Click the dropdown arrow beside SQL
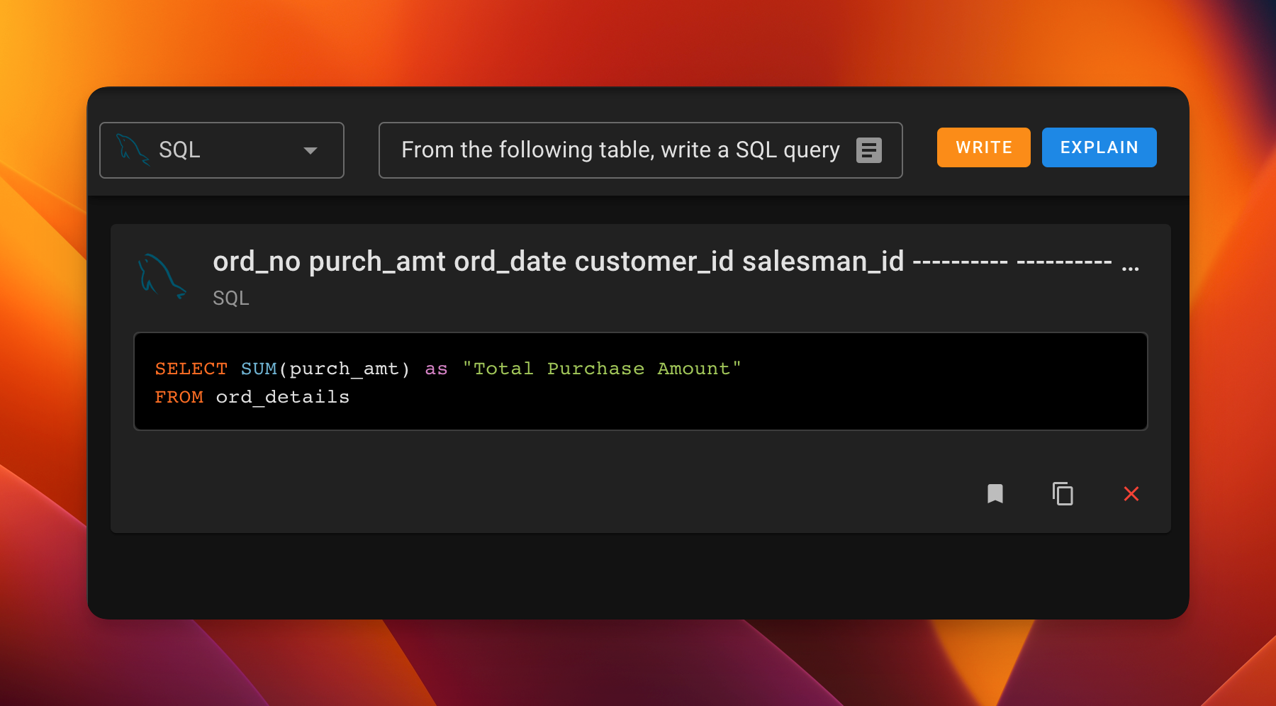1276x706 pixels. tap(310, 150)
